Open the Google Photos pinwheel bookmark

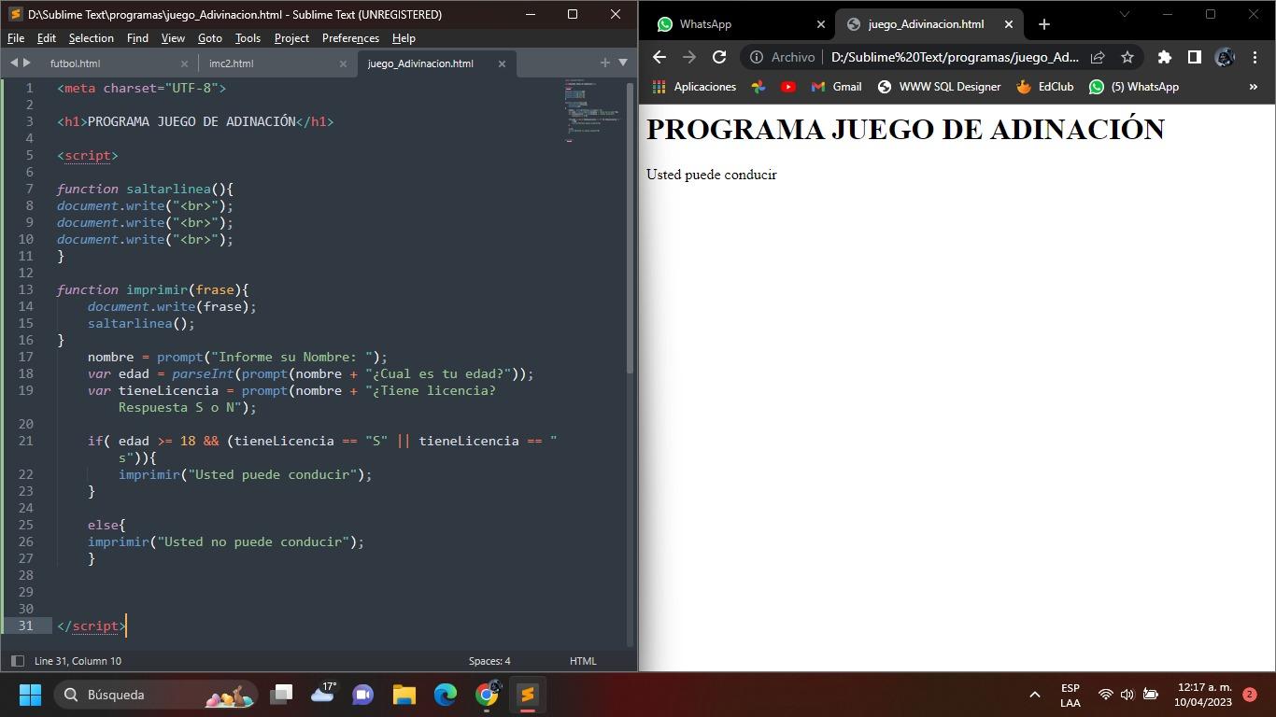[759, 87]
